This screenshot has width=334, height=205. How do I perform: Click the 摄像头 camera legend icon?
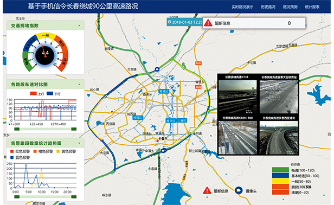click(x=239, y=190)
